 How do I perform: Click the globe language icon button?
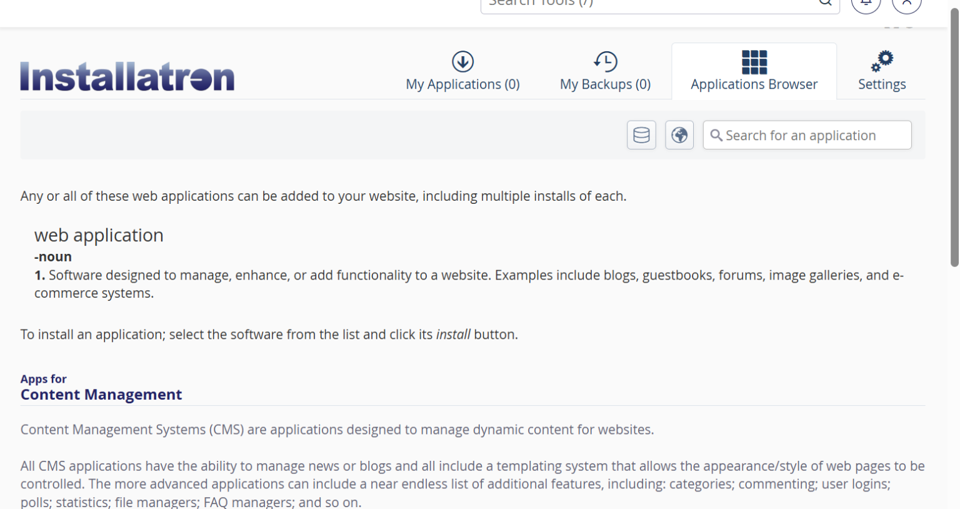679,135
